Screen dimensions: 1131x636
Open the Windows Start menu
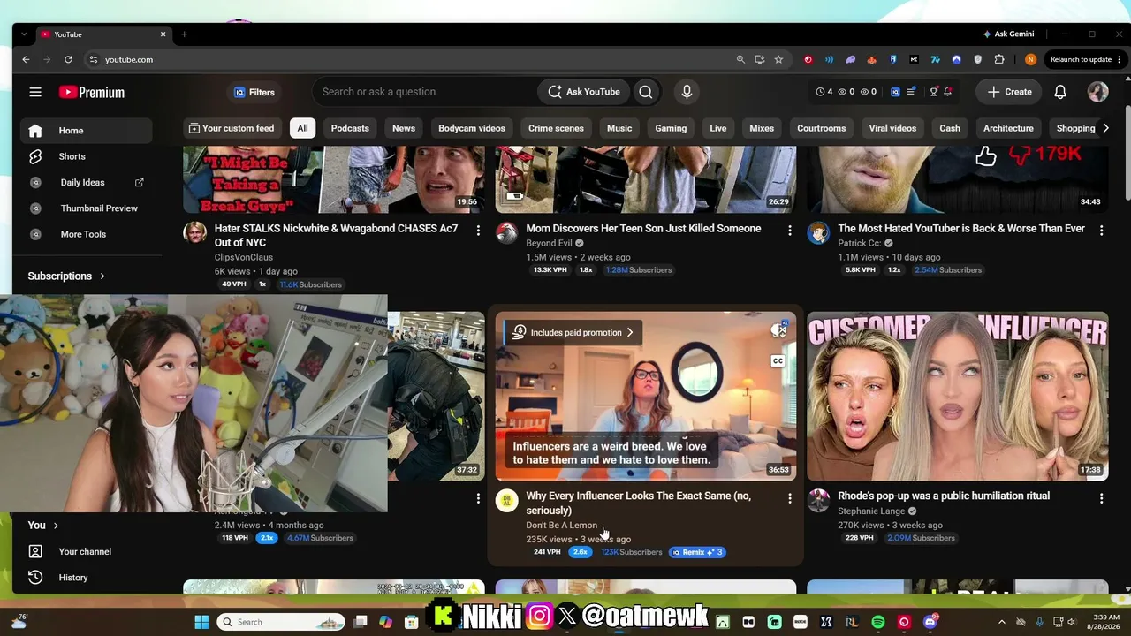coord(201,622)
